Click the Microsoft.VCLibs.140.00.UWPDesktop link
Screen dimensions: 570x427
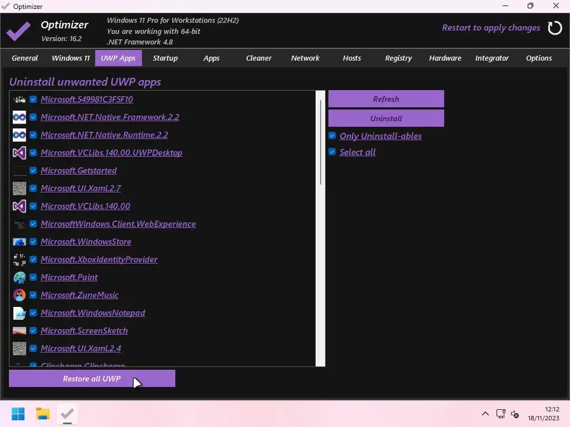(111, 153)
